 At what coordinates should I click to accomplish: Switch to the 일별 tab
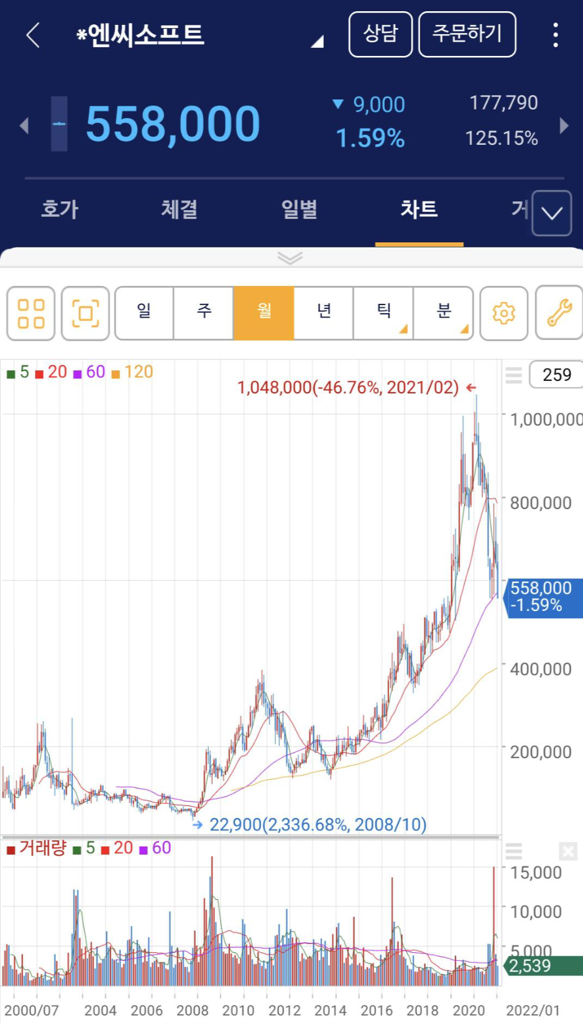pos(300,209)
